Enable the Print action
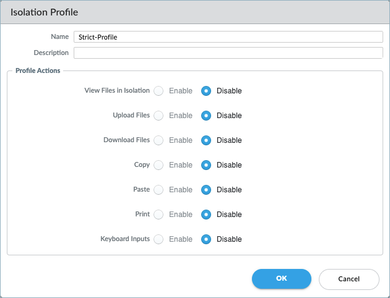Image resolution: width=390 pixels, height=298 pixels. 158,215
